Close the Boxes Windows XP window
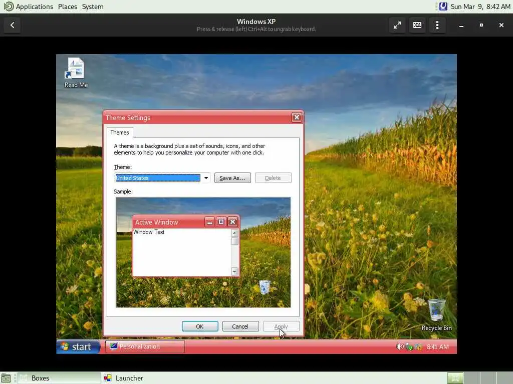 tap(501, 25)
